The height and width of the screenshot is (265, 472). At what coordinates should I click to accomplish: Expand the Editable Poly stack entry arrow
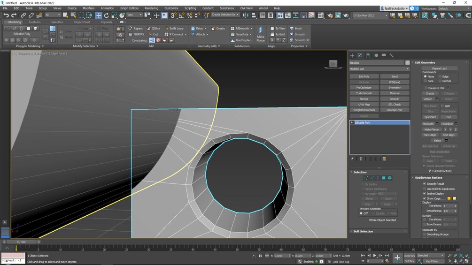352,122
